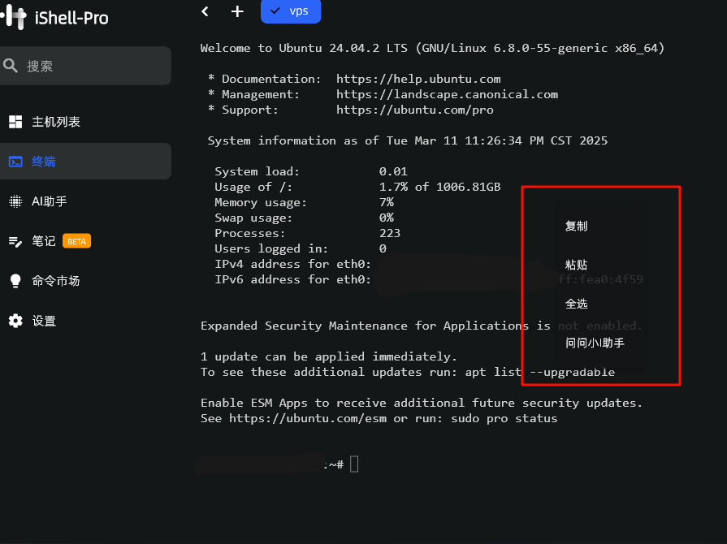727x544 pixels.
Task: Click the "Users logged in:" label
Action: pyautogui.click(x=271, y=248)
